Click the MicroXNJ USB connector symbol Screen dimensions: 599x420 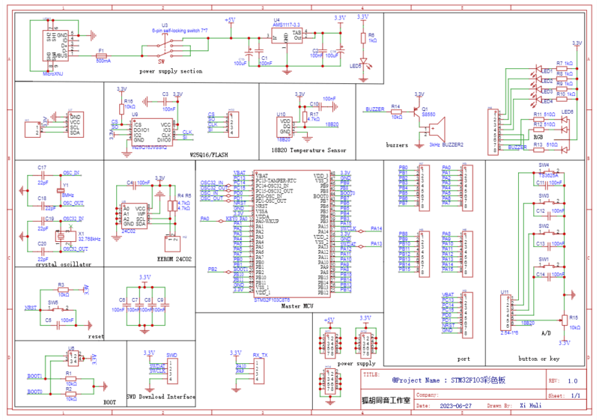[55, 46]
